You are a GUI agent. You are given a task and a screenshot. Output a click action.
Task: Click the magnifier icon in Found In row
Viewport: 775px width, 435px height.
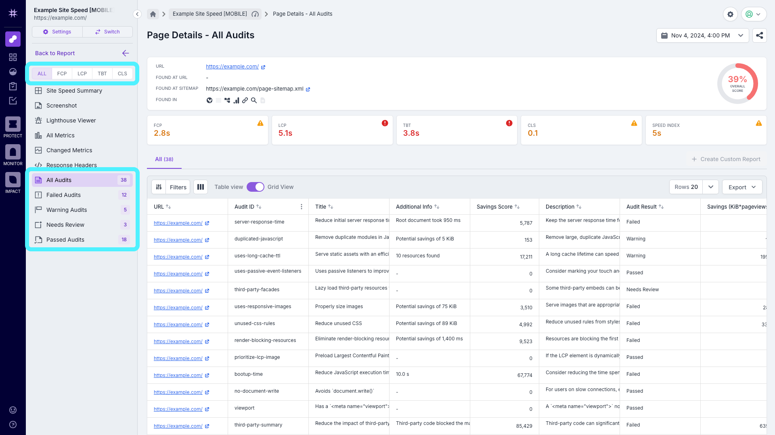tap(254, 100)
